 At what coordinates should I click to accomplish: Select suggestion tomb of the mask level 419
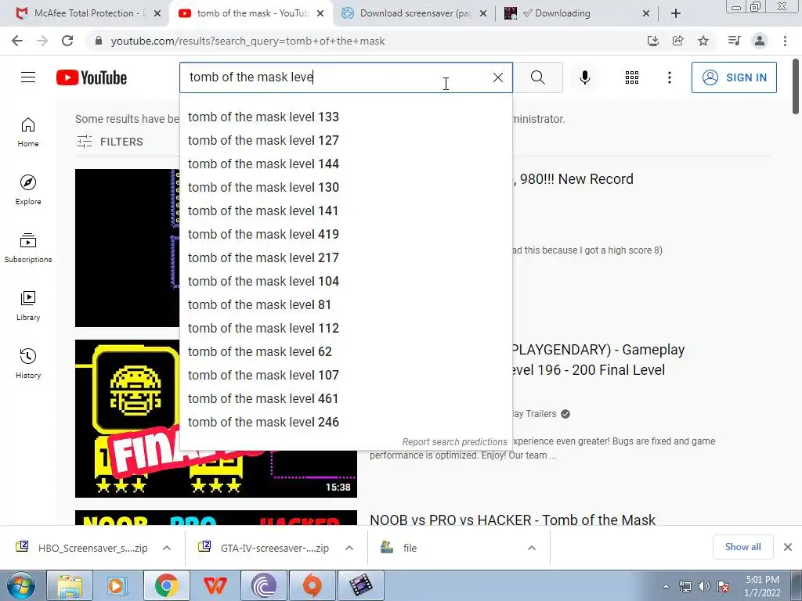345,234
